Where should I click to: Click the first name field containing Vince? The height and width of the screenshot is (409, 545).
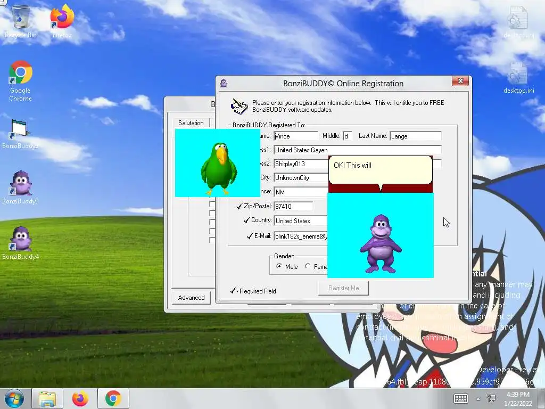[x=296, y=136]
